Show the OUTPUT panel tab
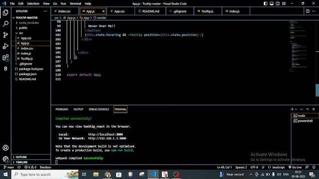The height and width of the screenshot is (179, 319). [78, 109]
